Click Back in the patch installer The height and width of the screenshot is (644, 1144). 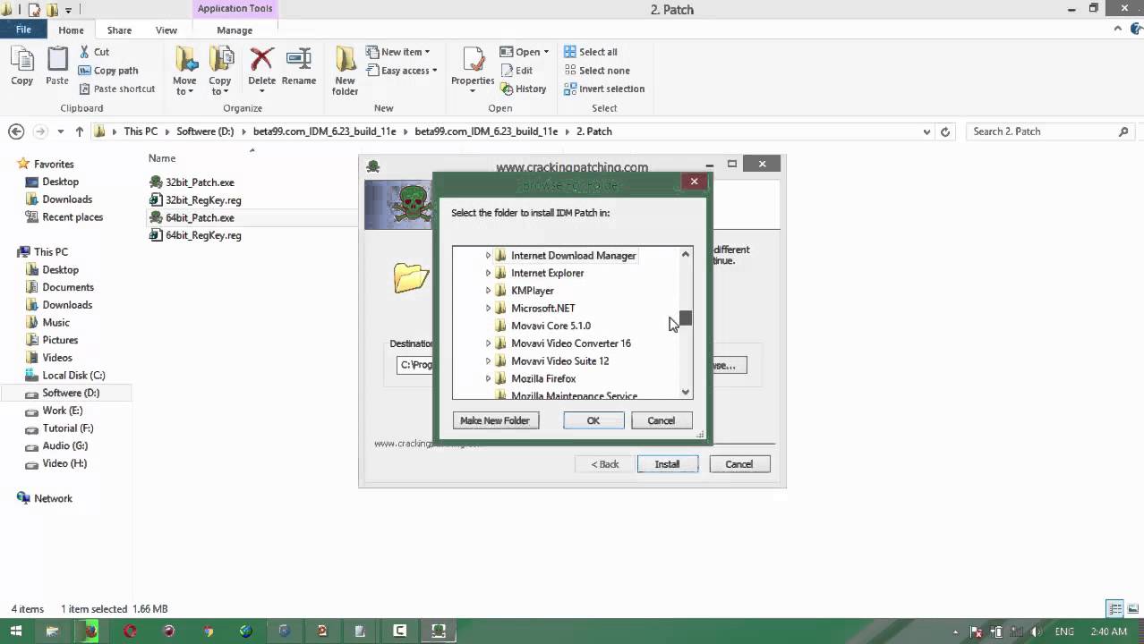pyautogui.click(x=605, y=464)
